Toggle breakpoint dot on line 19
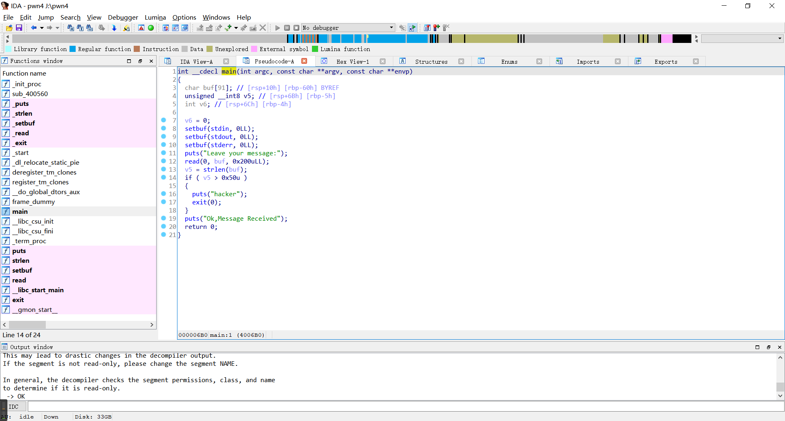Image resolution: width=785 pixels, height=421 pixels. tap(164, 218)
